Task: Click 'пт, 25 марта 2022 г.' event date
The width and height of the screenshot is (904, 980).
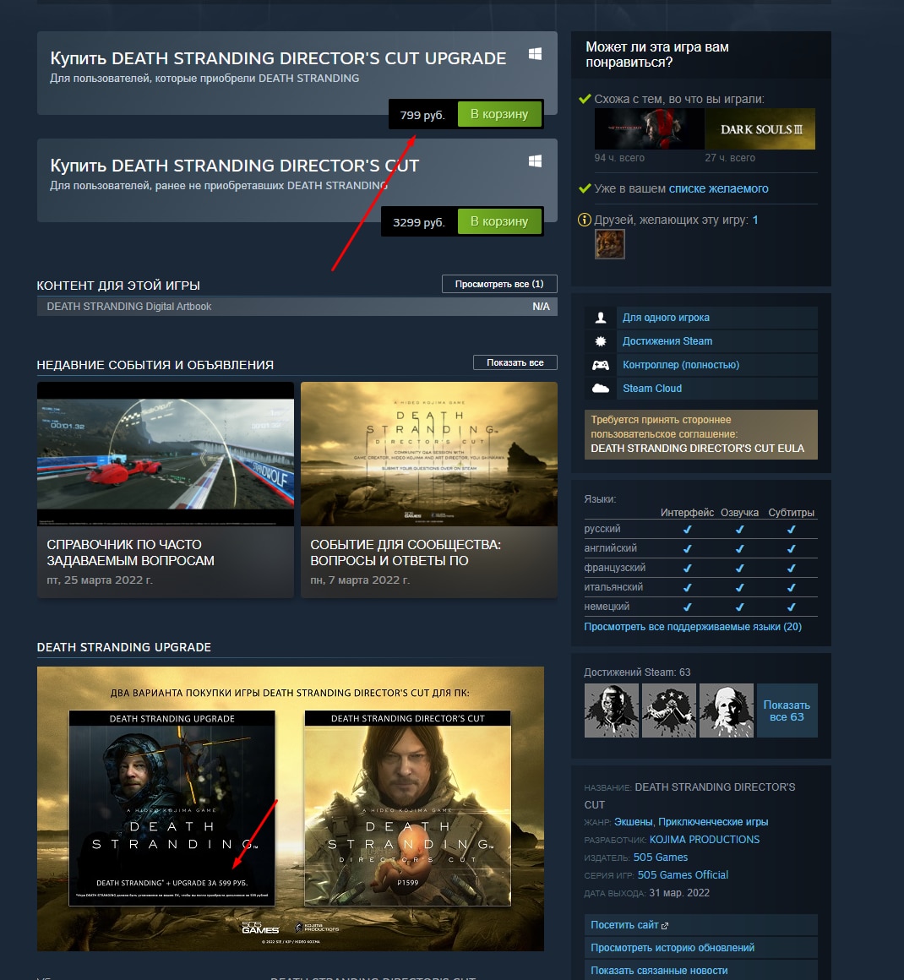Action: pos(100,580)
